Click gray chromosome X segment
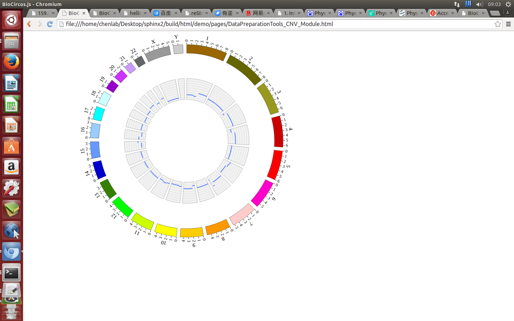This screenshot has height=321, width=514. pos(158,54)
